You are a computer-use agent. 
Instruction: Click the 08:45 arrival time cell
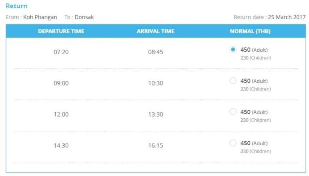coord(155,53)
